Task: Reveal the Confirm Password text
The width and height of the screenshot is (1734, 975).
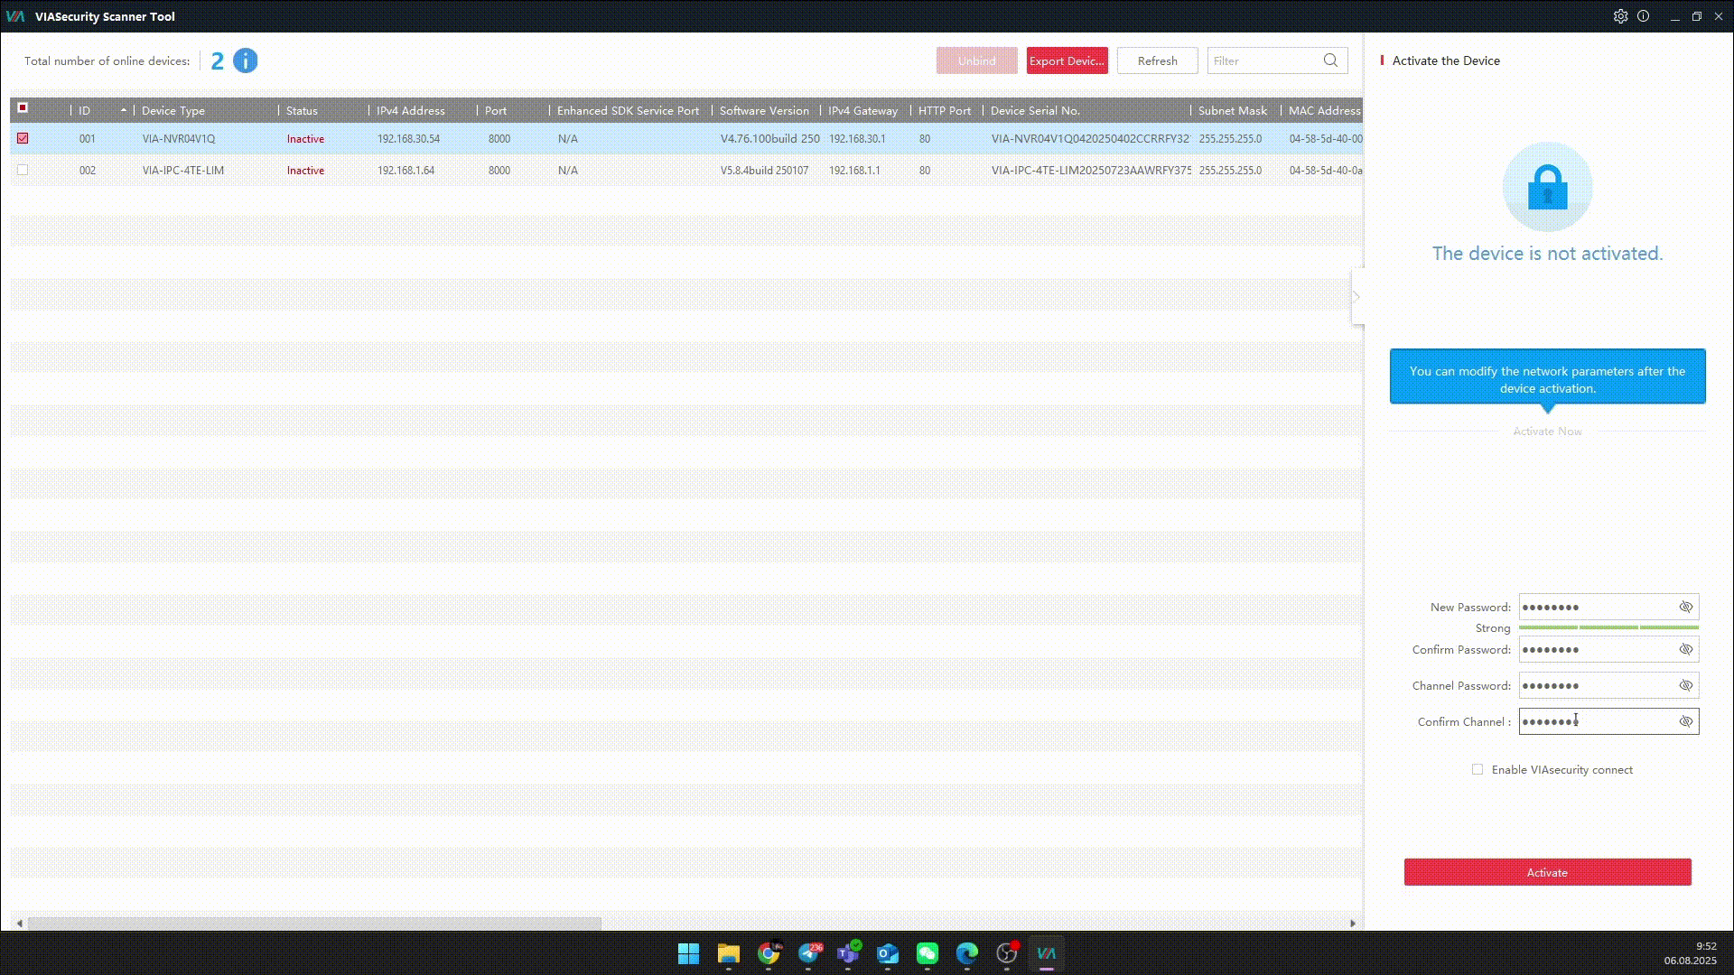Action: pos(1685,650)
